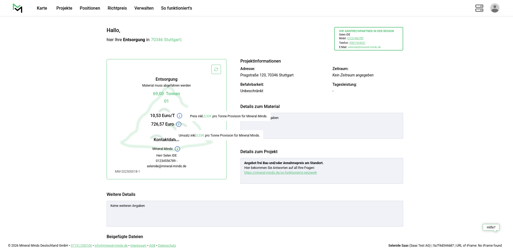The image size is (513, 252).
Task: Click info icon next to 726,57 Euro
Action: (x=179, y=124)
